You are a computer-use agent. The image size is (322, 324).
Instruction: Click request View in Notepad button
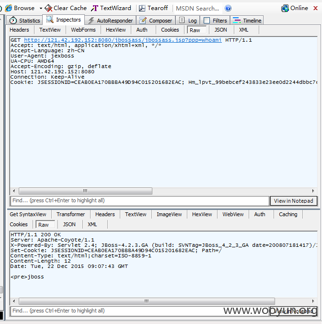(294, 201)
